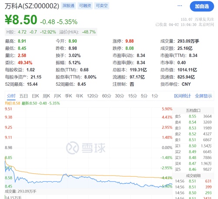Switch to the 1分 interval tab

(155, 96)
